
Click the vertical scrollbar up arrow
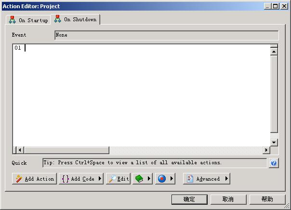tap(274, 52)
